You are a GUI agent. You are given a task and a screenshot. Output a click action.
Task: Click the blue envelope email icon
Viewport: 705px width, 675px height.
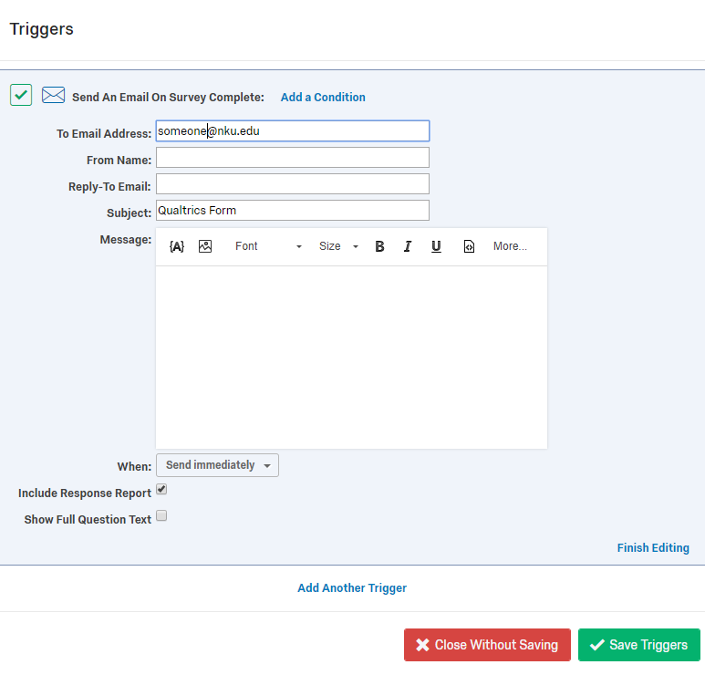pyautogui.click(x=54, y=95)
